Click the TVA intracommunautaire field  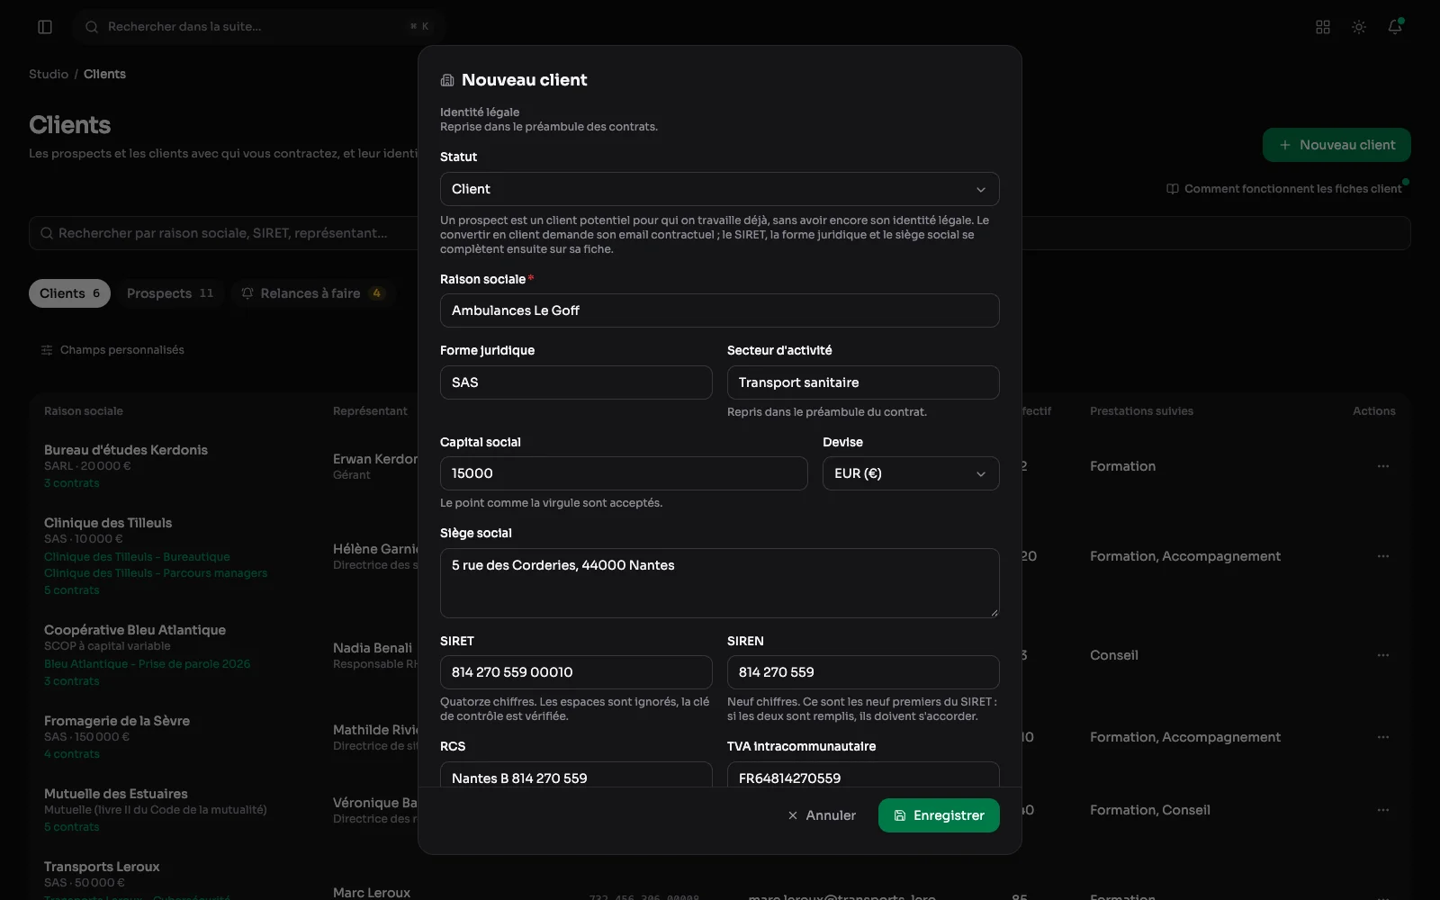point(863,775)
